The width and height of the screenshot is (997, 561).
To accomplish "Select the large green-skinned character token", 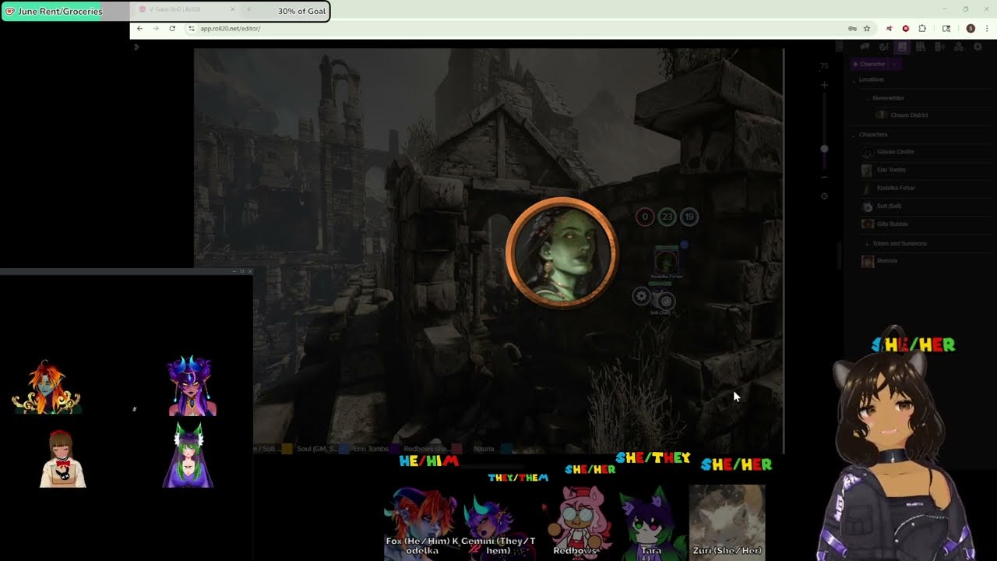I will pyautogui.click(x=562, y=254).
